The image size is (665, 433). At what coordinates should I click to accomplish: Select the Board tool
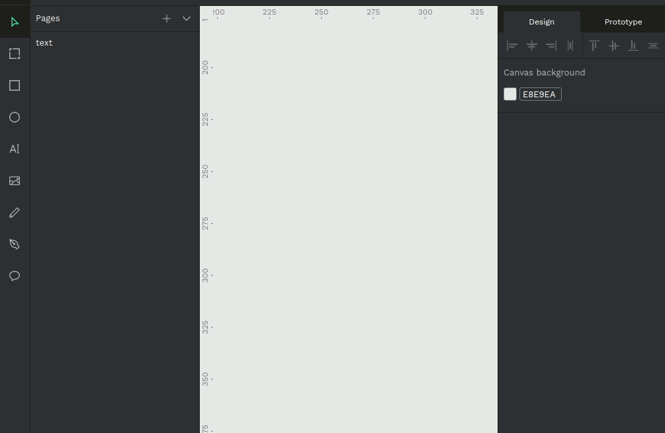coord(15,54)
